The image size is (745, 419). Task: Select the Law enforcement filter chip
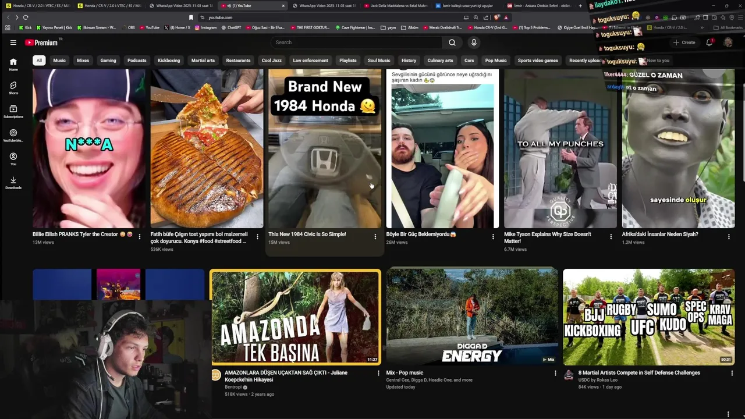coord(310,61)
